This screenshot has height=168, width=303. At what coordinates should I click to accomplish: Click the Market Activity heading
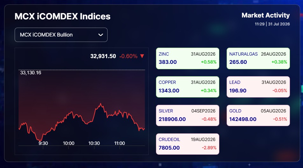pyautogui.click(x=266, y=15)
